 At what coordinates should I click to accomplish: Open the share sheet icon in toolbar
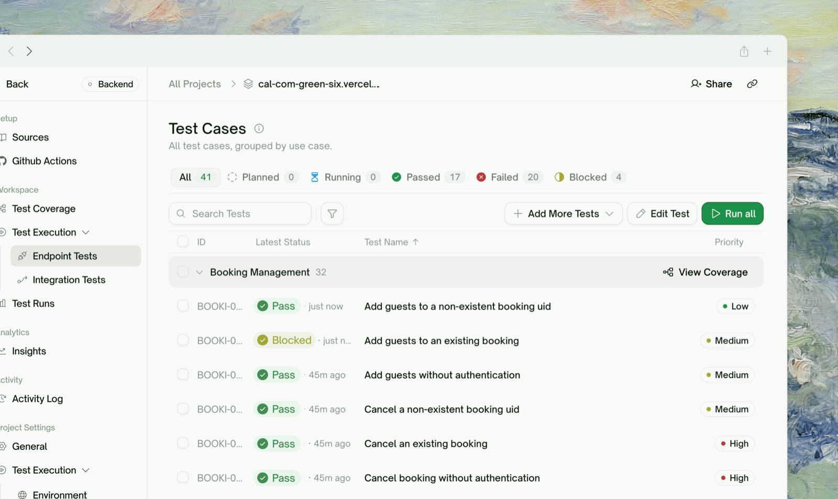pyautogui.click(x=744, y=51)
